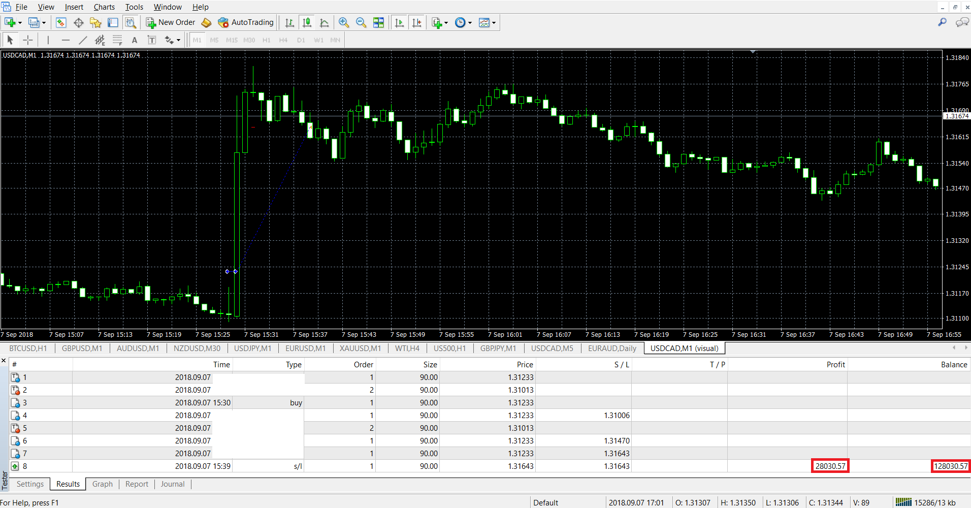The width and height of the screenshot is (971, 508).
Task: Open the Tools menu
Action: coord(134,7)
